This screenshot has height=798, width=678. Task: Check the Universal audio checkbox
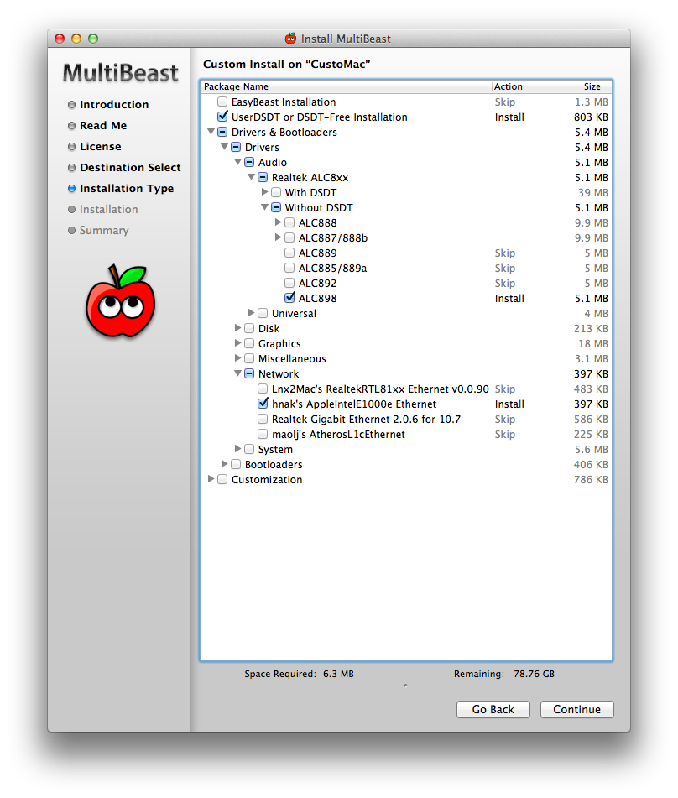(x=263, y=313)
